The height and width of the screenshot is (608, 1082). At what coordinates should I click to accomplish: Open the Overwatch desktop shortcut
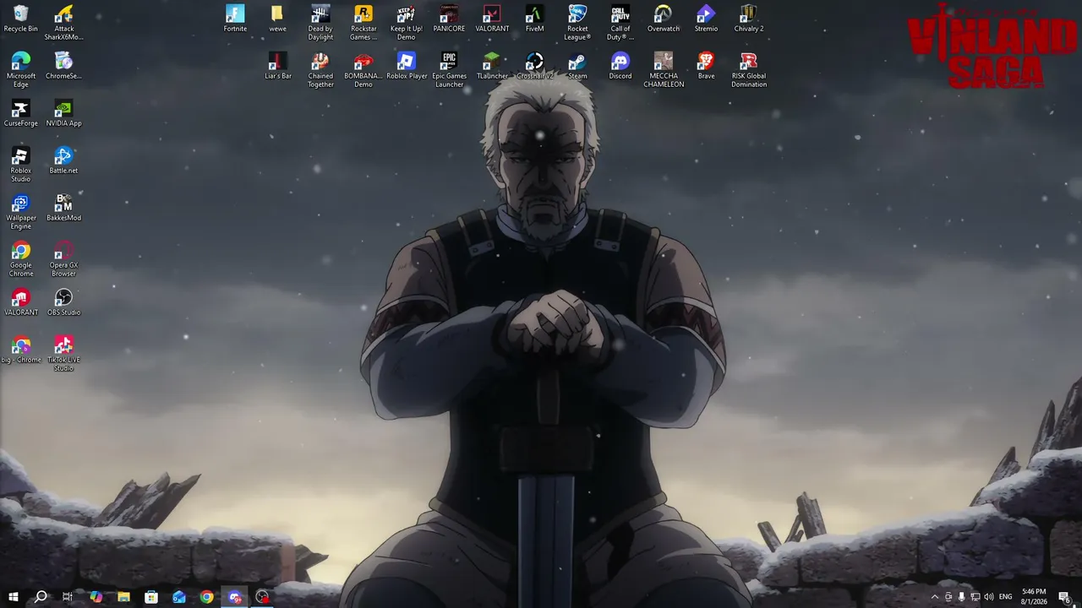664,19
